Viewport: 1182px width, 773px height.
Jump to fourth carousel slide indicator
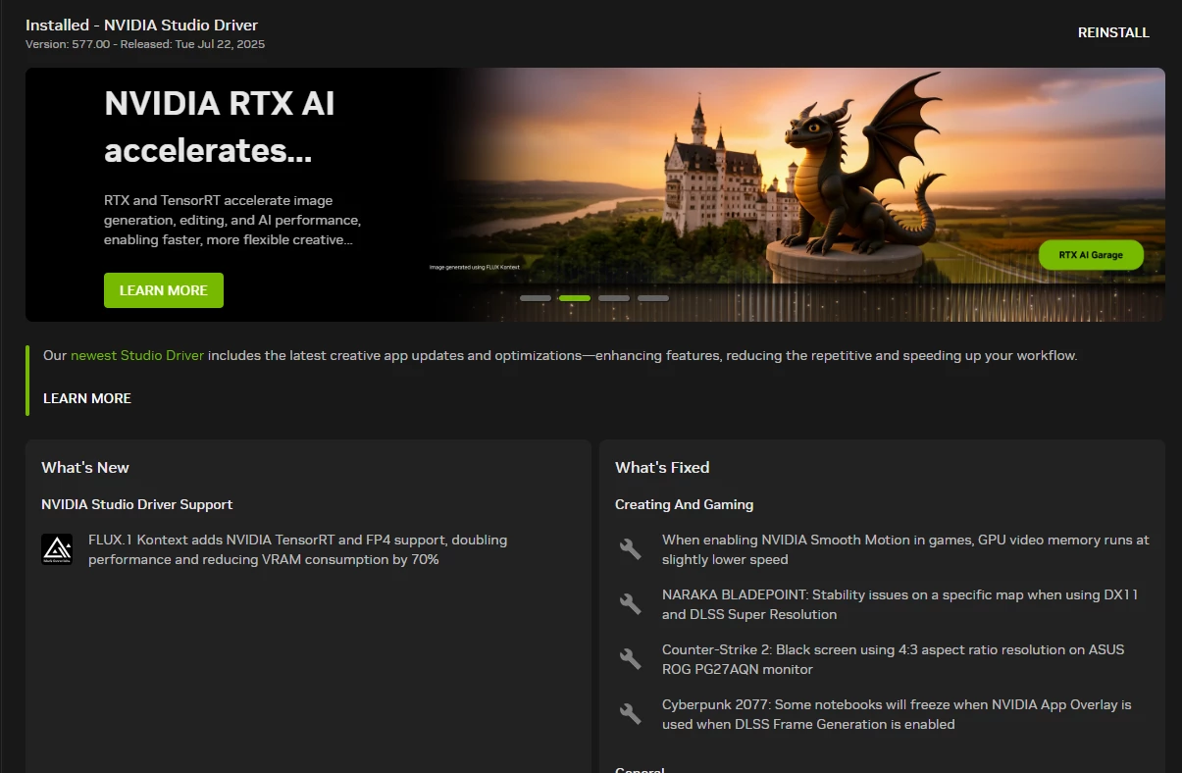[653, 297]
